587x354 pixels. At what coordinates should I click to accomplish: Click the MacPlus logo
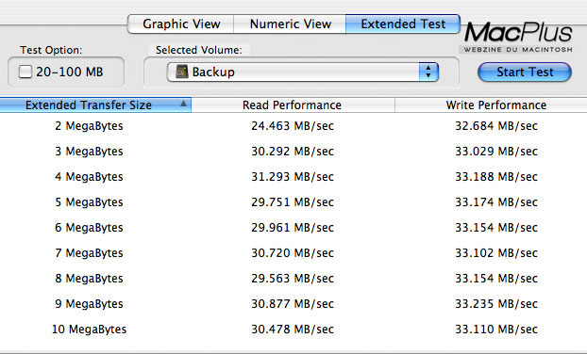pyautogui.click(x=518, y=37)
